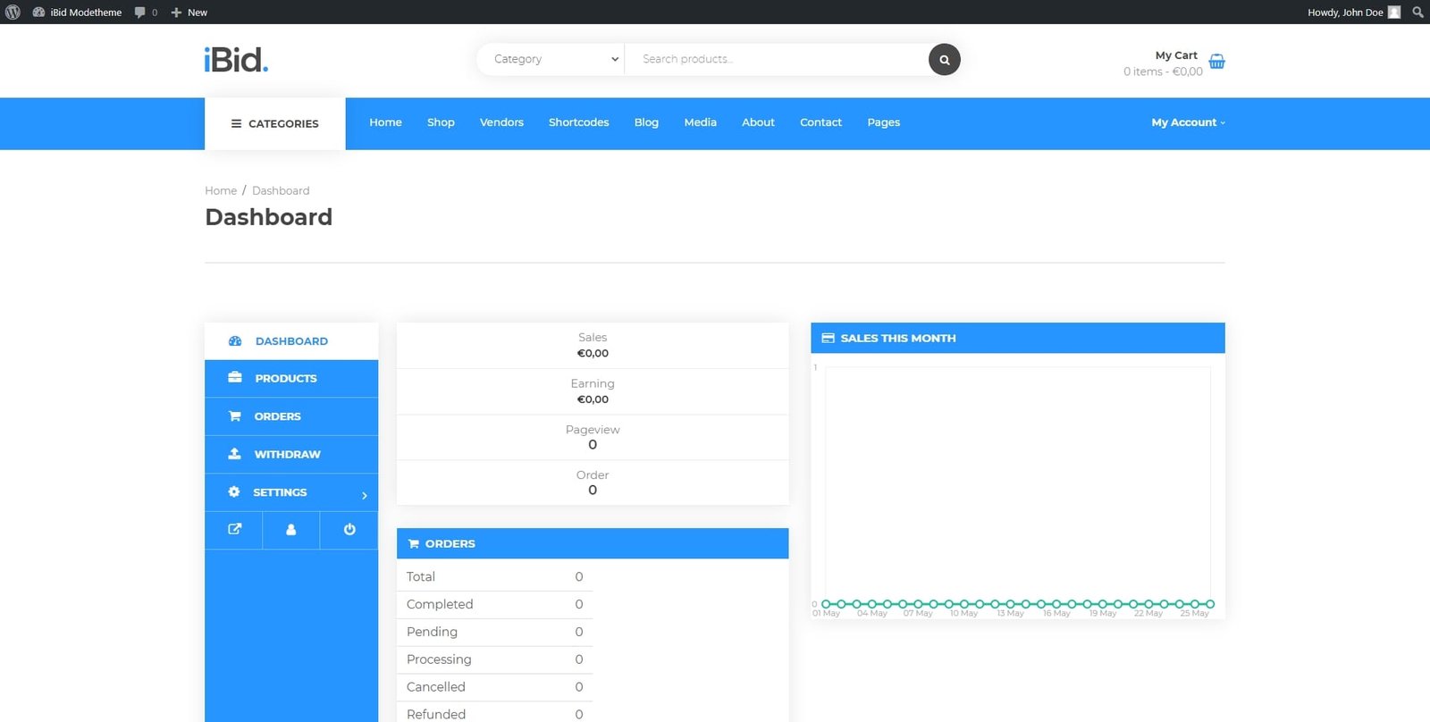
Task: Open the Pages menu item
Action: [883, 122]
